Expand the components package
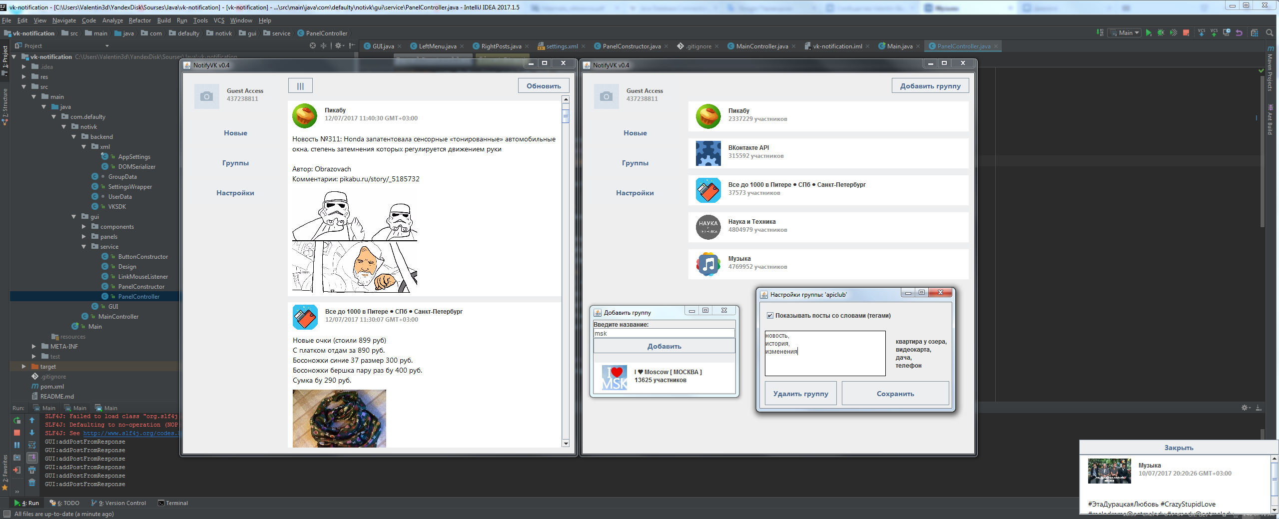Image resolution: width=1279 pixels, height=519 pixels. click(x=84, y=227)
